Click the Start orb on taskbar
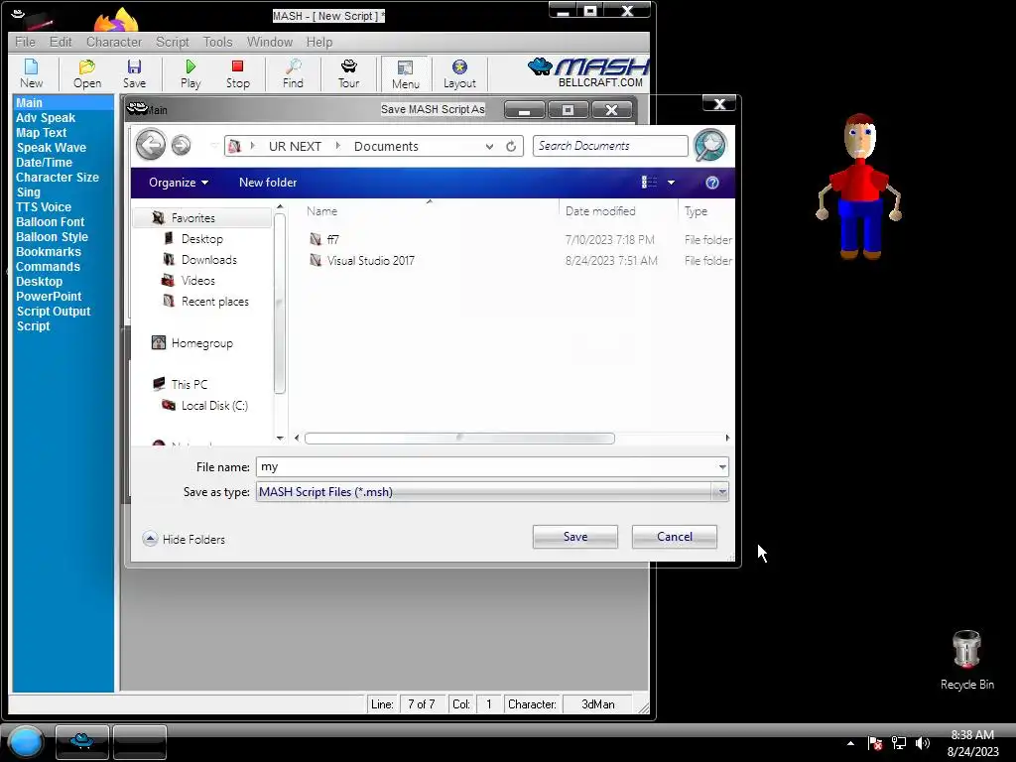This screenshot has width=1016, height=762. point(26,742)
